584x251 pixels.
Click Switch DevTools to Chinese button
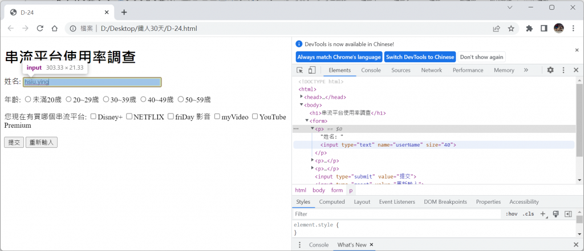click(420, 57)
